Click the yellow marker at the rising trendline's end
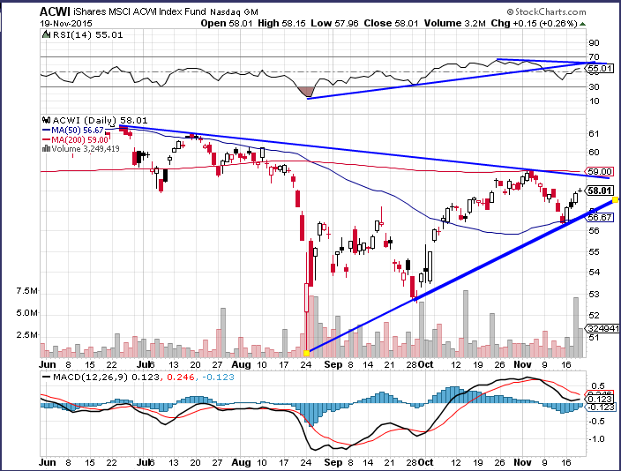621x471 pixels. (x=615, y=200)
